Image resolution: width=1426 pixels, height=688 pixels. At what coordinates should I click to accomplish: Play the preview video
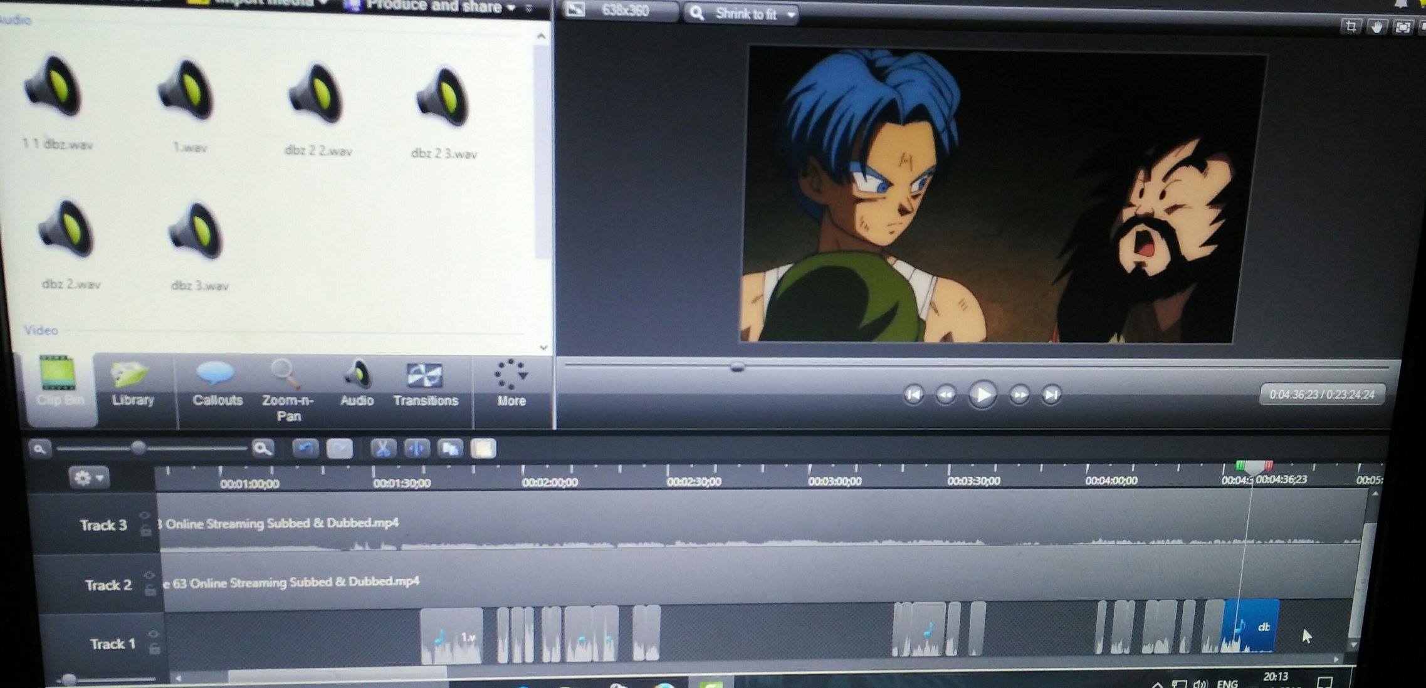tap(982, 395)
